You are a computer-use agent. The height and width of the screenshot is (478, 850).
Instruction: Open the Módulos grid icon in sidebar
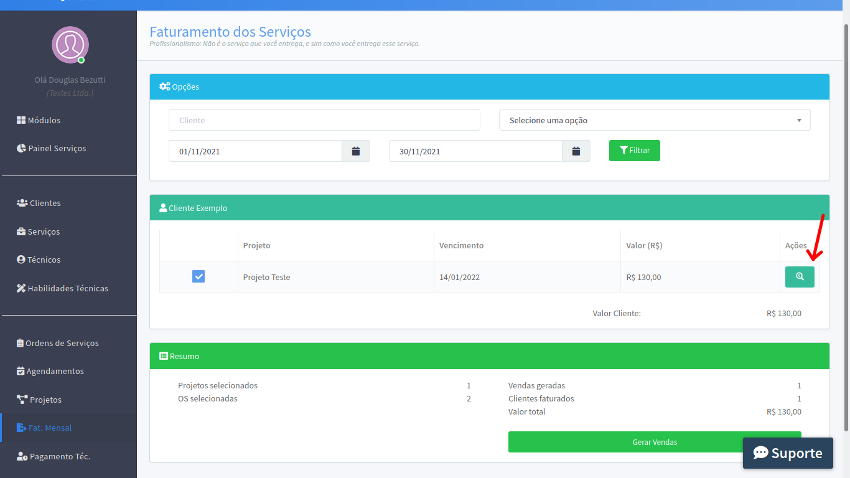pyautogui.click(x=21, y=120)
